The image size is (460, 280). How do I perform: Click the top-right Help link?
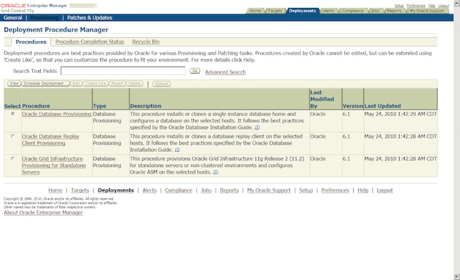[432, 5]
